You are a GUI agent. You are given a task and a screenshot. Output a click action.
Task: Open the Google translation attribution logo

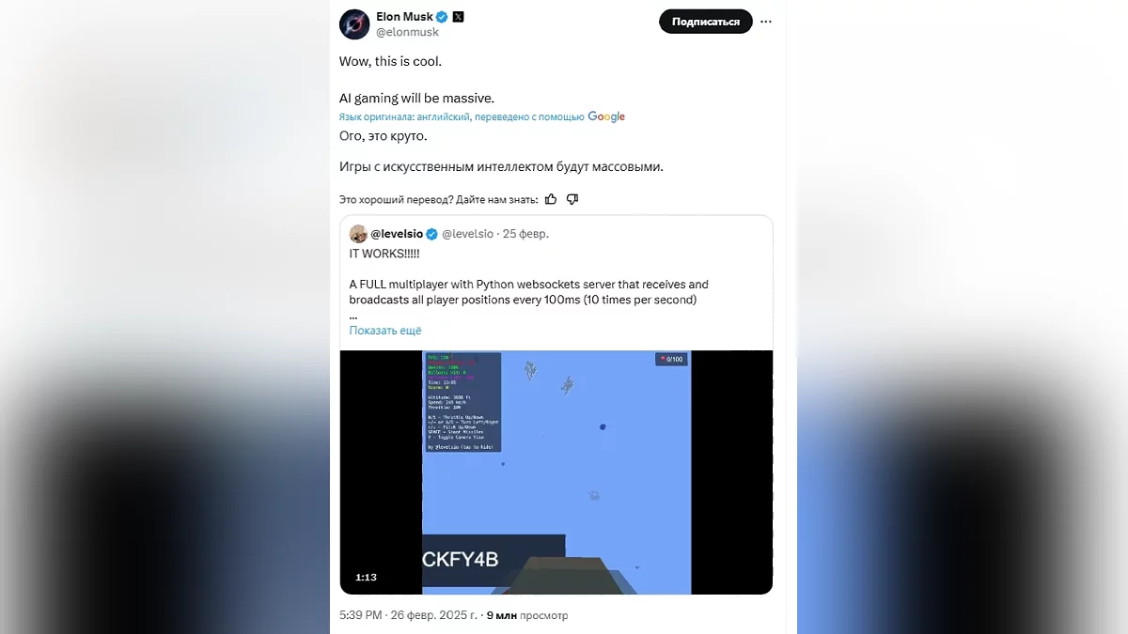(x=606, y=116)
